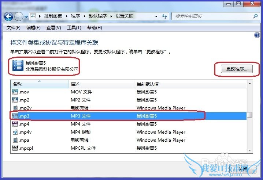Select the .mov file icon
The image size is (263, 180).
point(15,92)
